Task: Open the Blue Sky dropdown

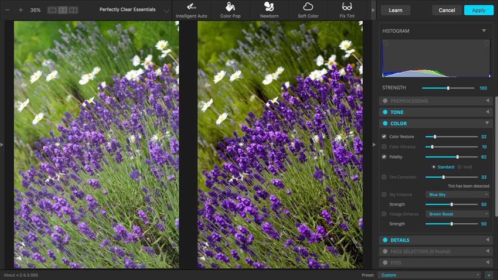Action: 458,194
